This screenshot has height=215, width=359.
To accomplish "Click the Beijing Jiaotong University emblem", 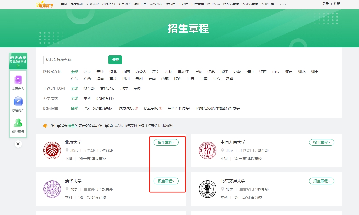I will coord(208,189).
